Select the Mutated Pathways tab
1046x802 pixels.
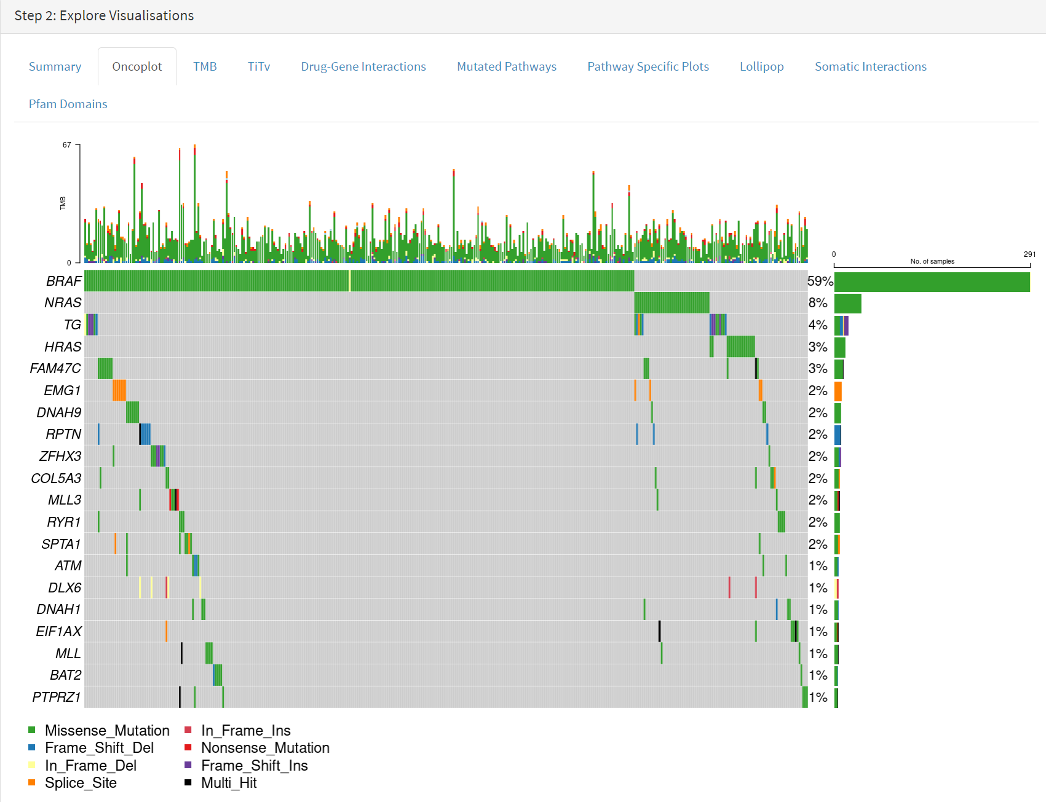pyautogui.click(x=507, y=66)
